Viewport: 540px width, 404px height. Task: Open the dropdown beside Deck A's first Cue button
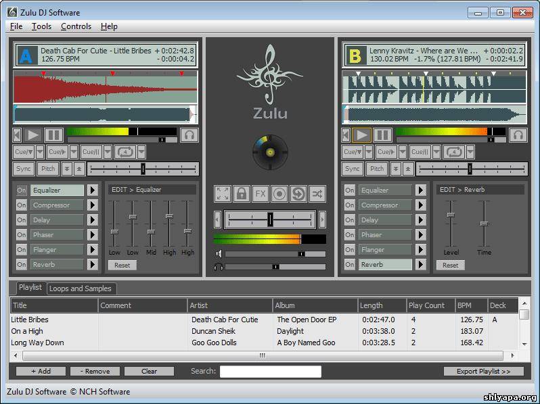(x=39, y=152)
